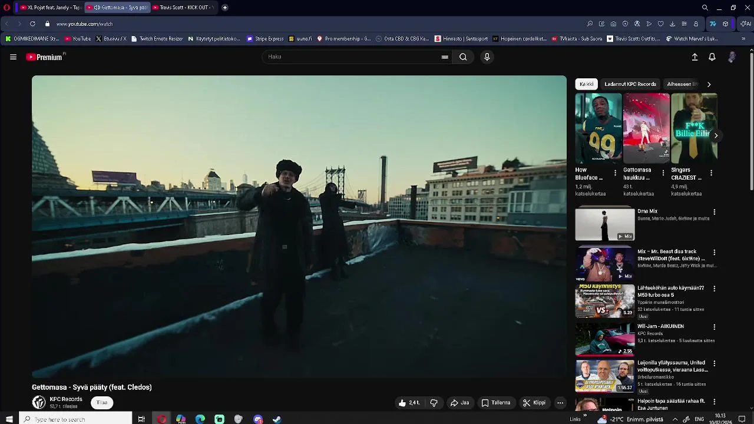Click the search magnifier button beside Haku
754x424 pixels.
click(x=463, y=57)
